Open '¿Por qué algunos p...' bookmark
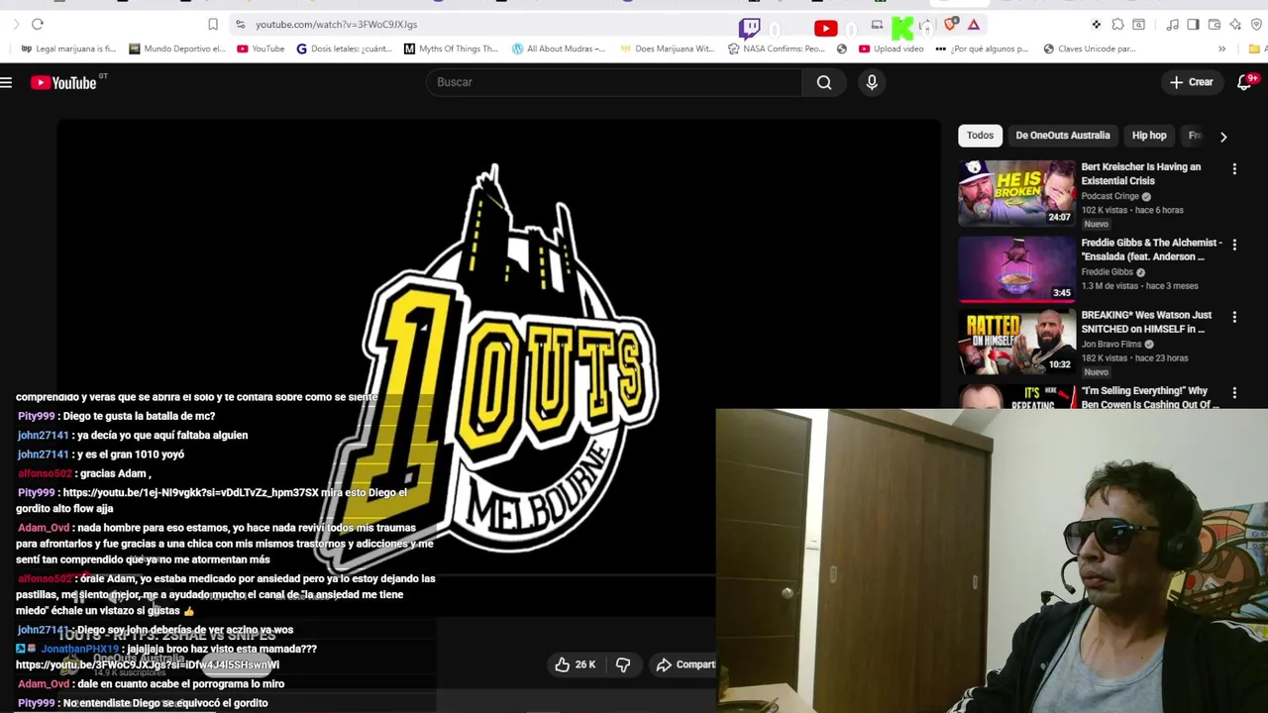This screenshot has height=713, width=1268. [x=983, y=49]
